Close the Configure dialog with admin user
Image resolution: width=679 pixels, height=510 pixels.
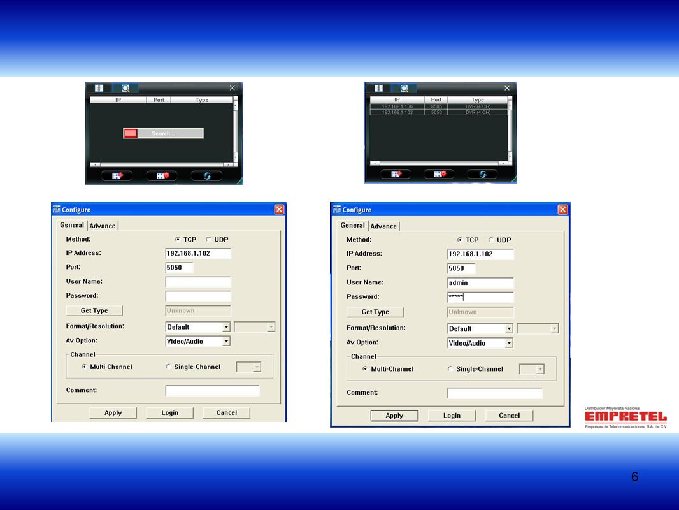click(x=562, y=210)
